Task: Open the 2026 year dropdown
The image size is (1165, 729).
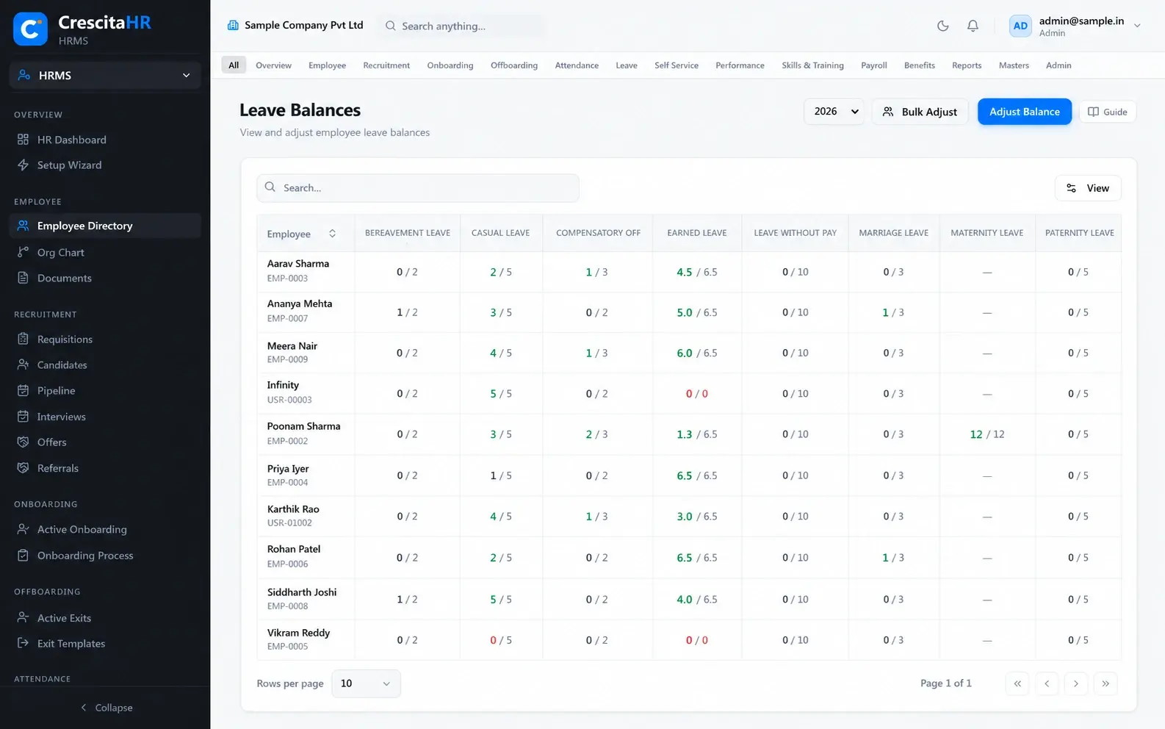Action: 834,112
